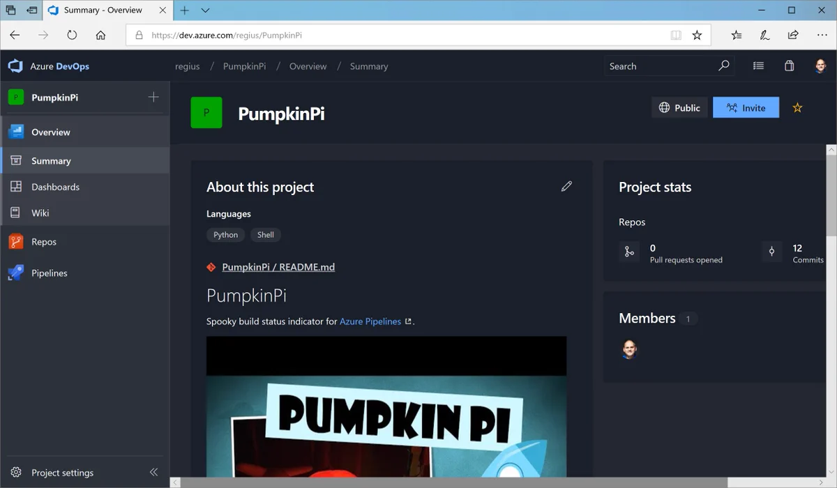Screen dimensions: 837x488
Task: Open the marketplace shopping bag icon
Action: (x=789, y=66)
